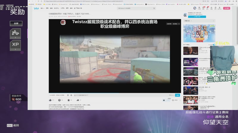Give coins with the coin icon

click(x=59, y=100)
